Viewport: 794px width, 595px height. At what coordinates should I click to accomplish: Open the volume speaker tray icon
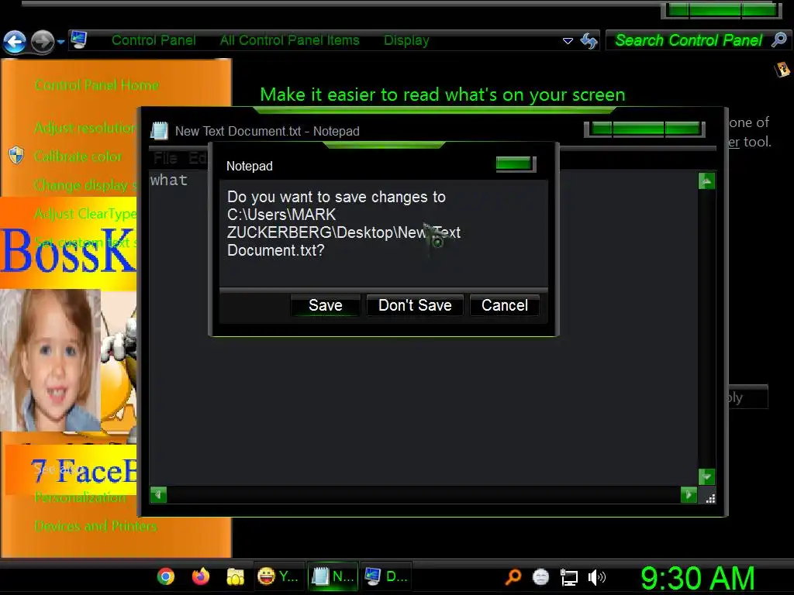point(596,577)
